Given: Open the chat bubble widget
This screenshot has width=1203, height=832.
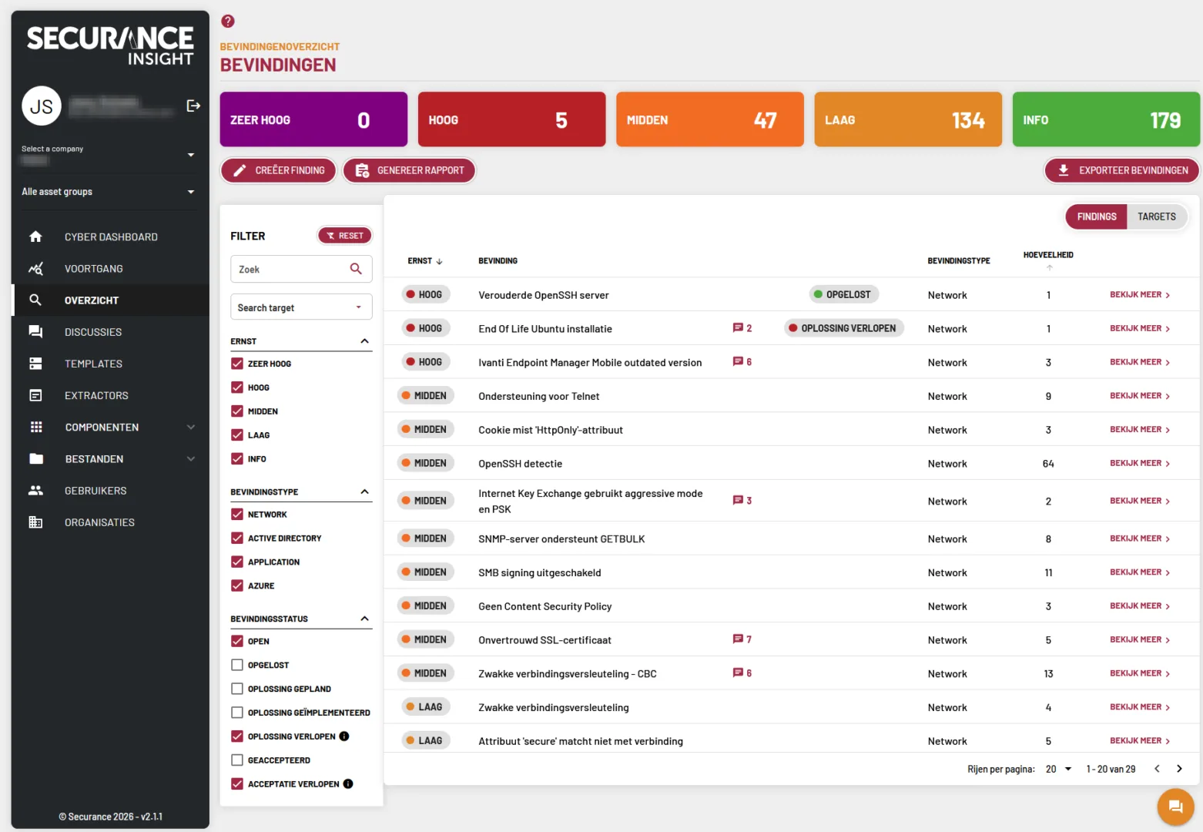Looking at the screenshot, I should point(1175,807).
